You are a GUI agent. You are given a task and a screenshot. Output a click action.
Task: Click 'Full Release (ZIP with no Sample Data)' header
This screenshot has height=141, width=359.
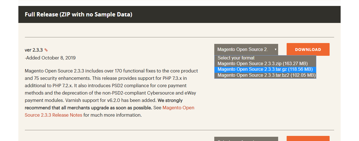point(79,14)
